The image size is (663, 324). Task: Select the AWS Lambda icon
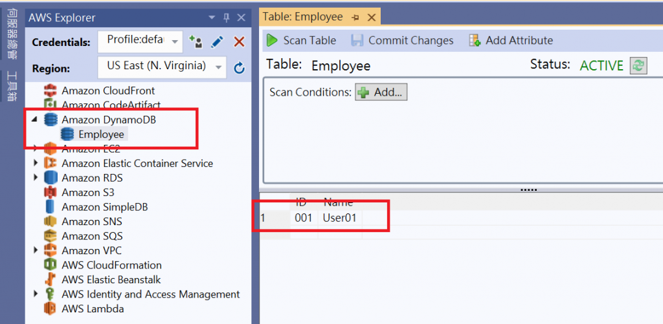[51, 308]
